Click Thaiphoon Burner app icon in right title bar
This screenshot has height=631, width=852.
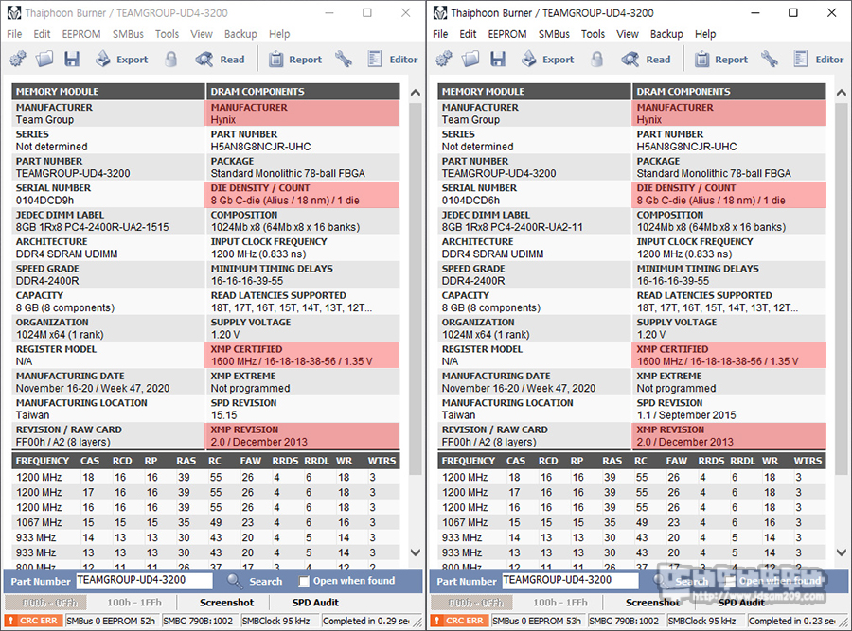(440, 12)
